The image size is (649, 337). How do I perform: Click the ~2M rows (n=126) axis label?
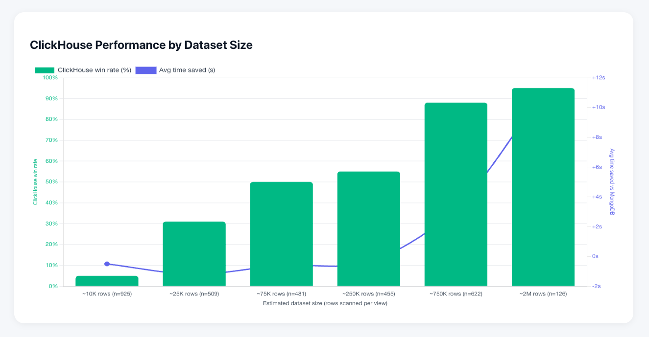pos(543,294)
